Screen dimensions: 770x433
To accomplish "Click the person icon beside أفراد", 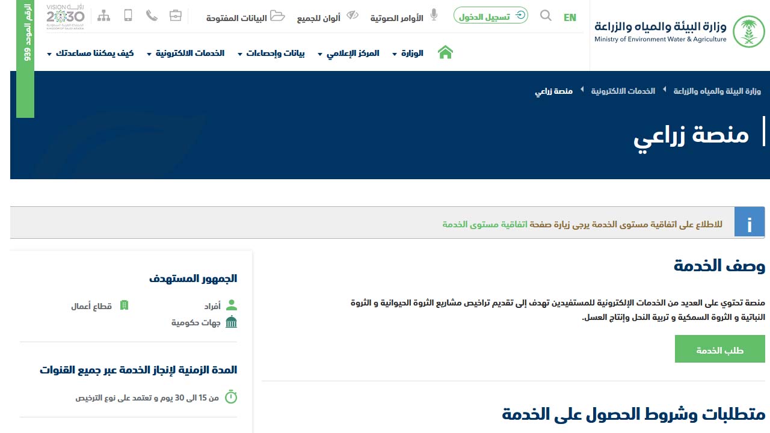I will 232,306.
